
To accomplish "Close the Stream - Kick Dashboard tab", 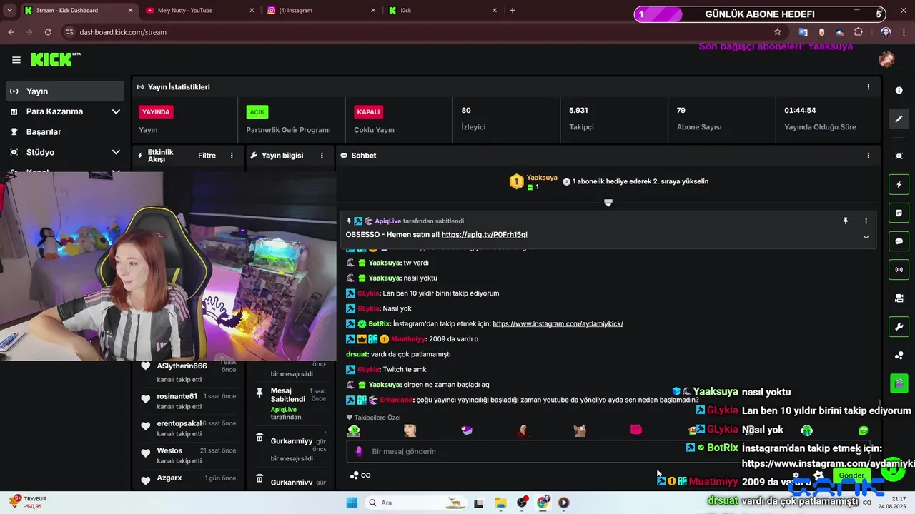I will coord(130,11).
